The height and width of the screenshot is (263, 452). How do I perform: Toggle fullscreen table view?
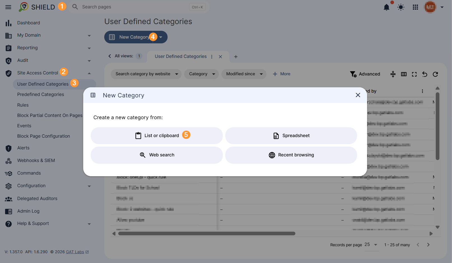pos(414,74)
